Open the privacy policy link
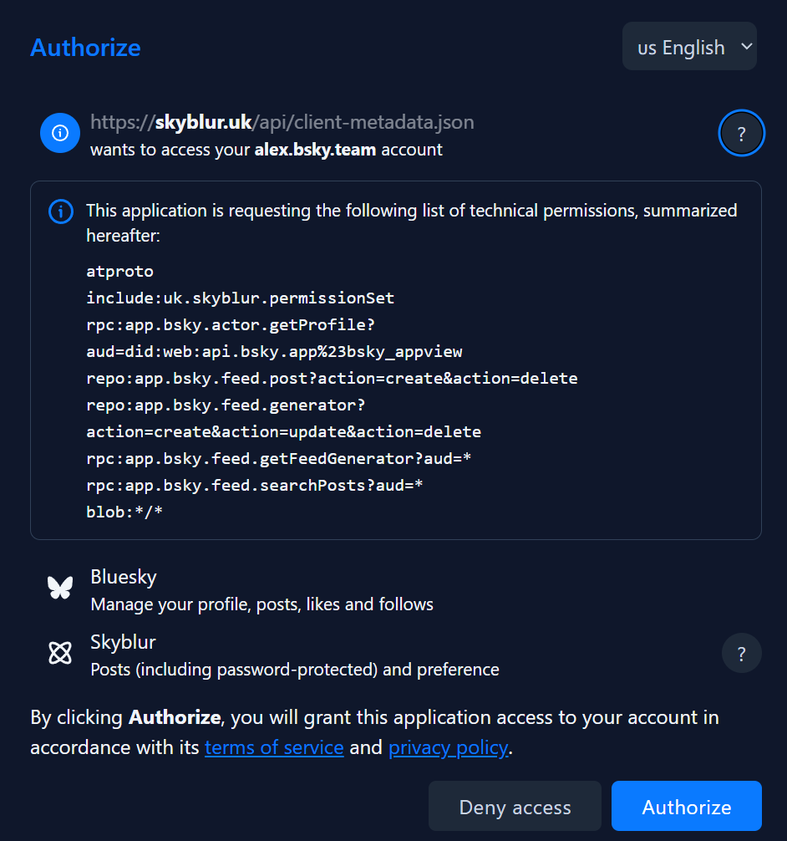 pyautogui.click(x=448, y=747)
